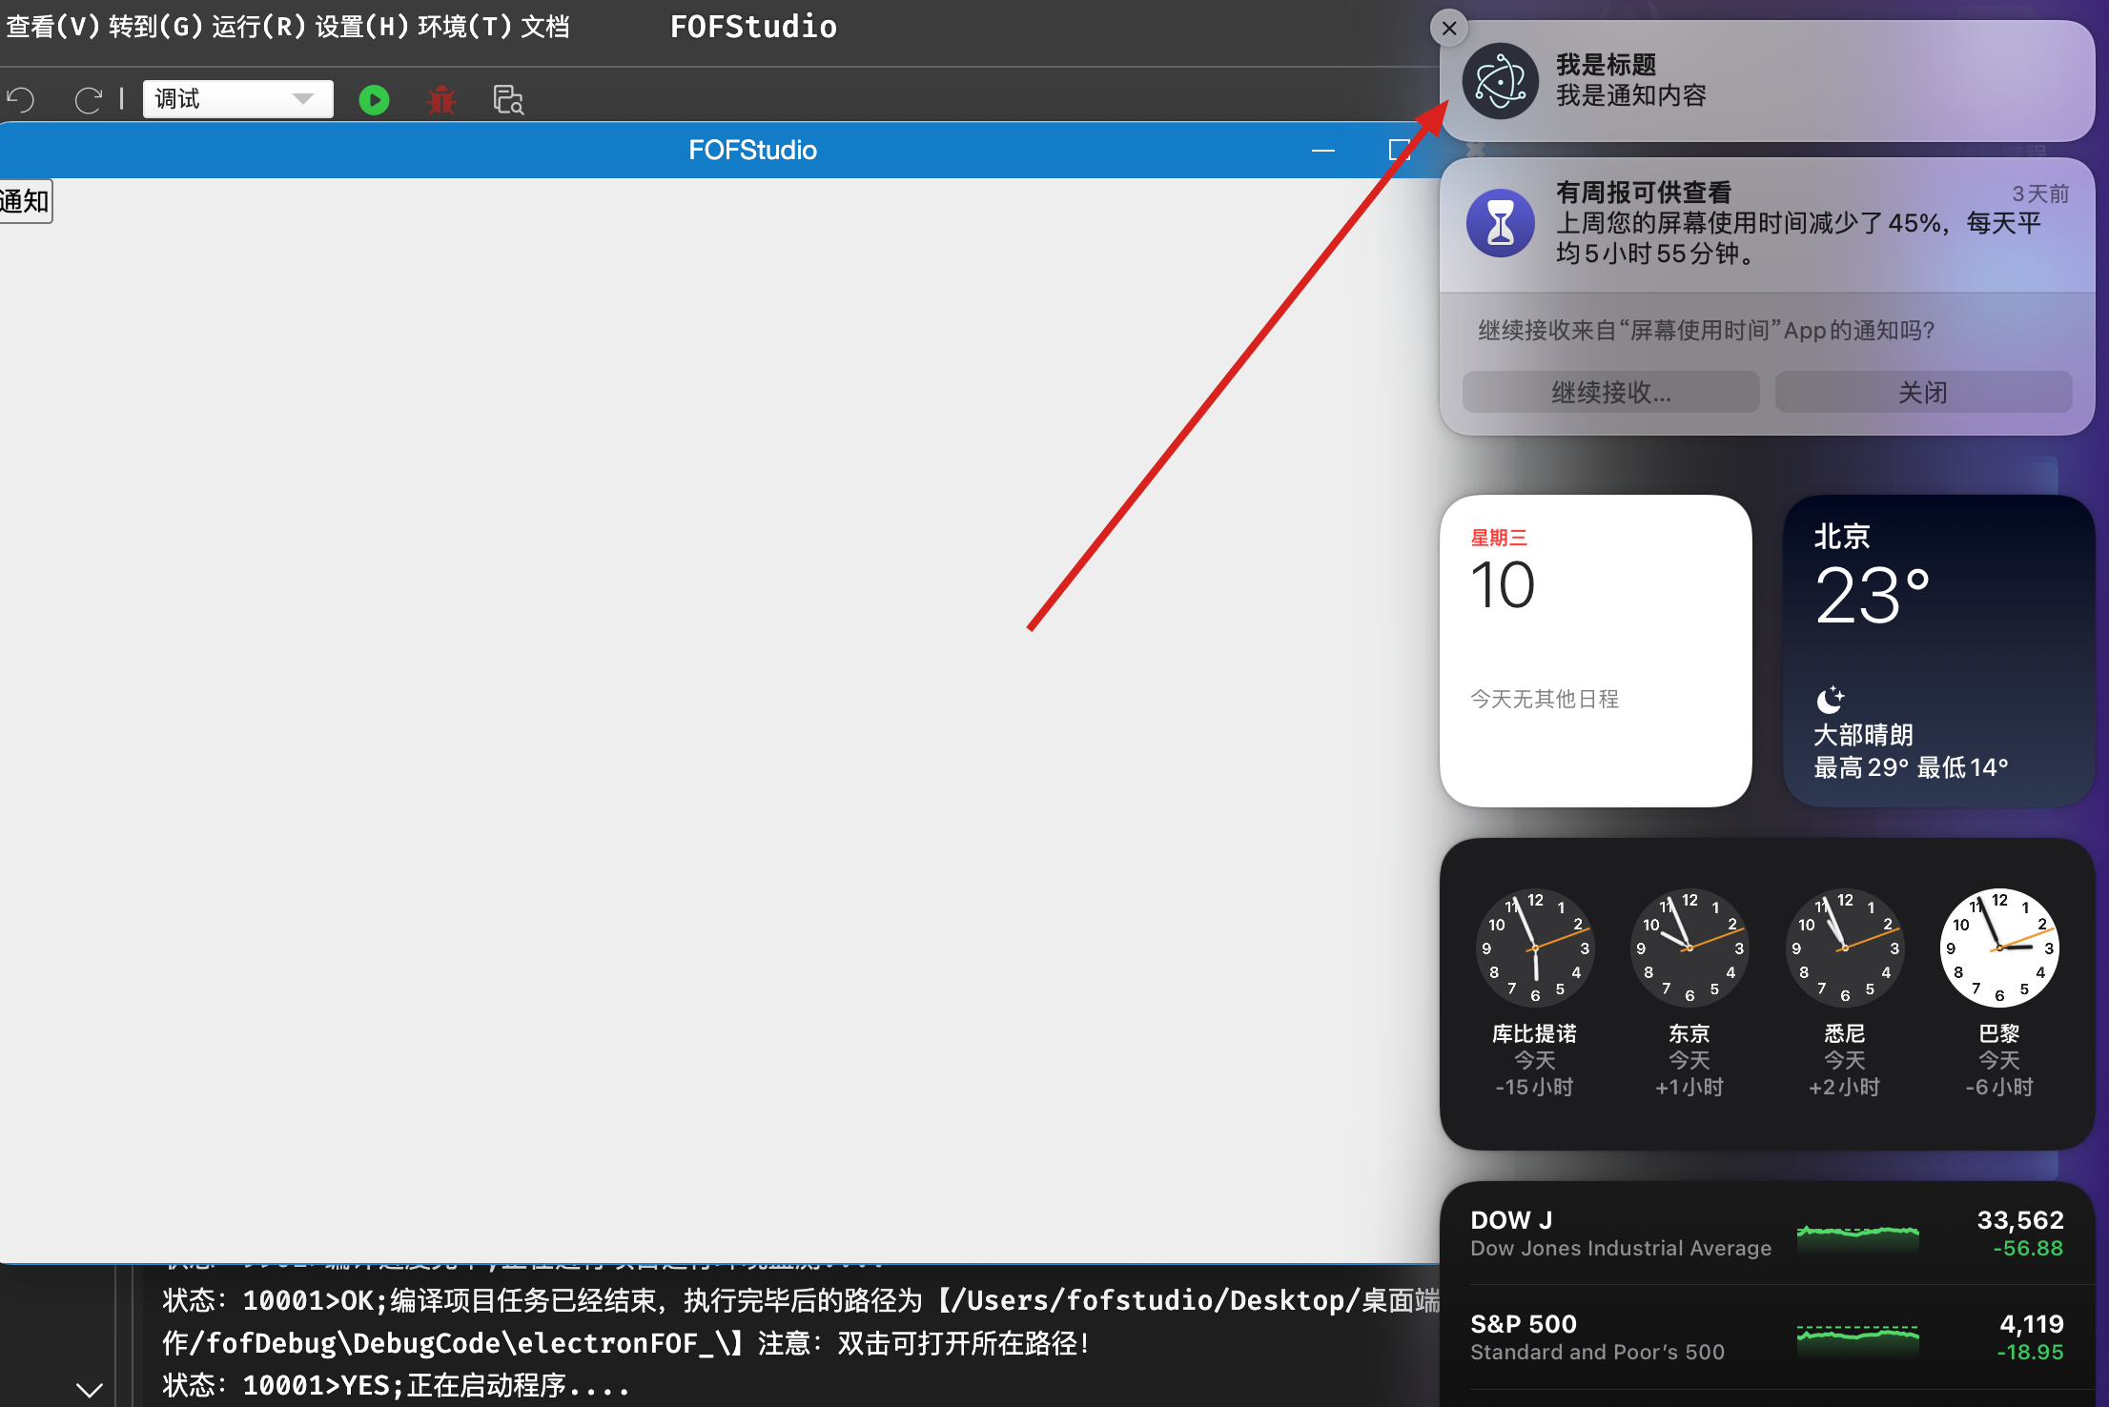Open the 环境(T) menu
The image size is (2109, 1407).
pos(464,27)
